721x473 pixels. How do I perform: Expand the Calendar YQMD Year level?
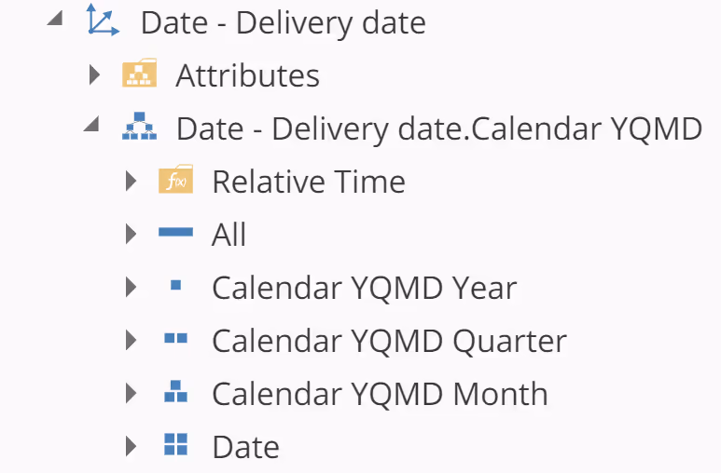pyautogui.click(x=131, y=287)
